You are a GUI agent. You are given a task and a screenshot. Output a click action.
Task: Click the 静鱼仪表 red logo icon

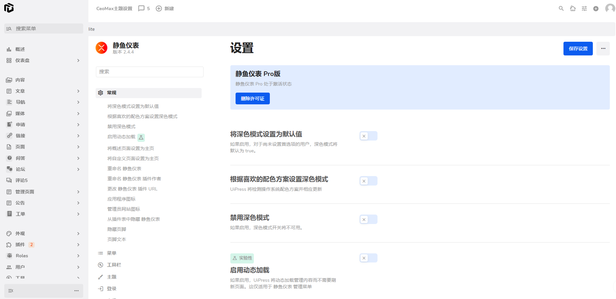(x=101, y=48)
